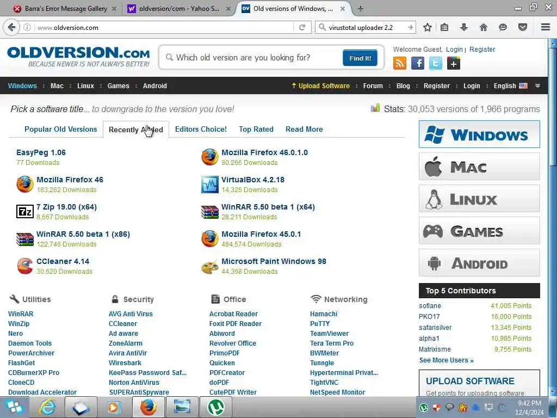This screenshot has width=557, height=418.
Task: Click Firefox icon in the taskbar
Action: 148,407
